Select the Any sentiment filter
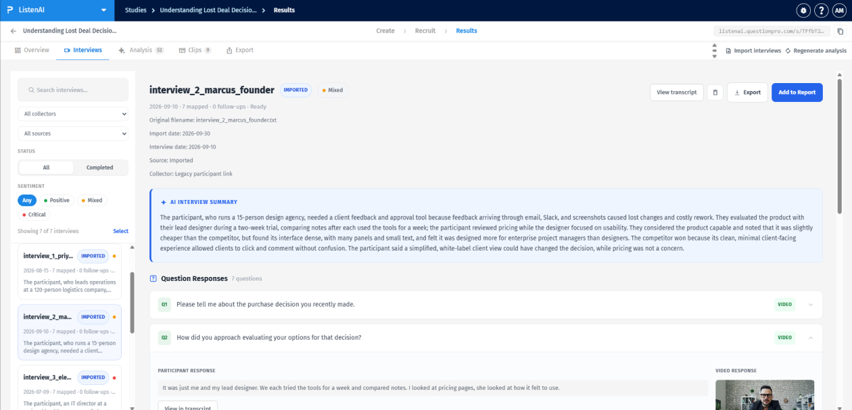Screen dimensions: 852x410 point(27,201)
